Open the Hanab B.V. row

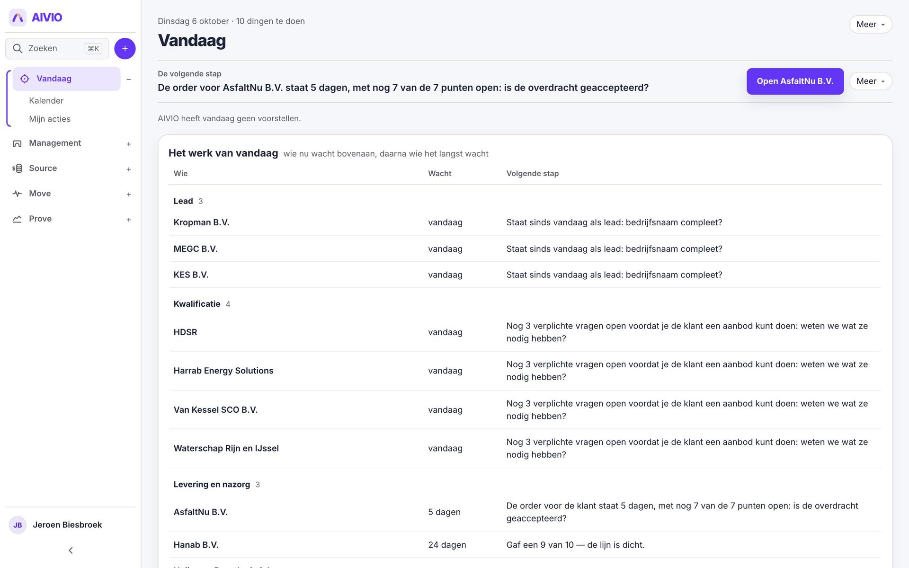click(525, 545)
